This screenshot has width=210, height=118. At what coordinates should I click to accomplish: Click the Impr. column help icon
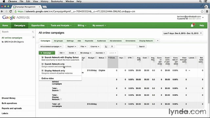[x=125, y=58]
